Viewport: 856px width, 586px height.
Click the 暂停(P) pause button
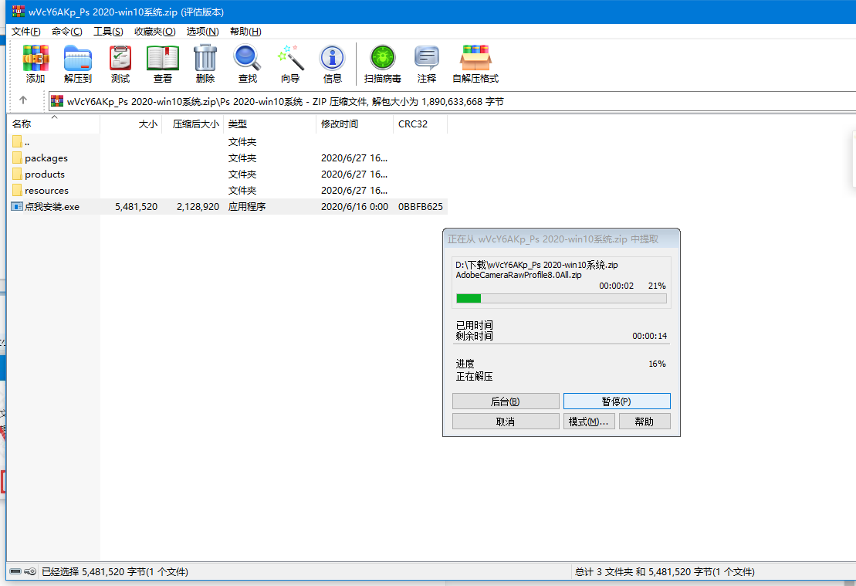pyautogui.click(x=617, y=401)
